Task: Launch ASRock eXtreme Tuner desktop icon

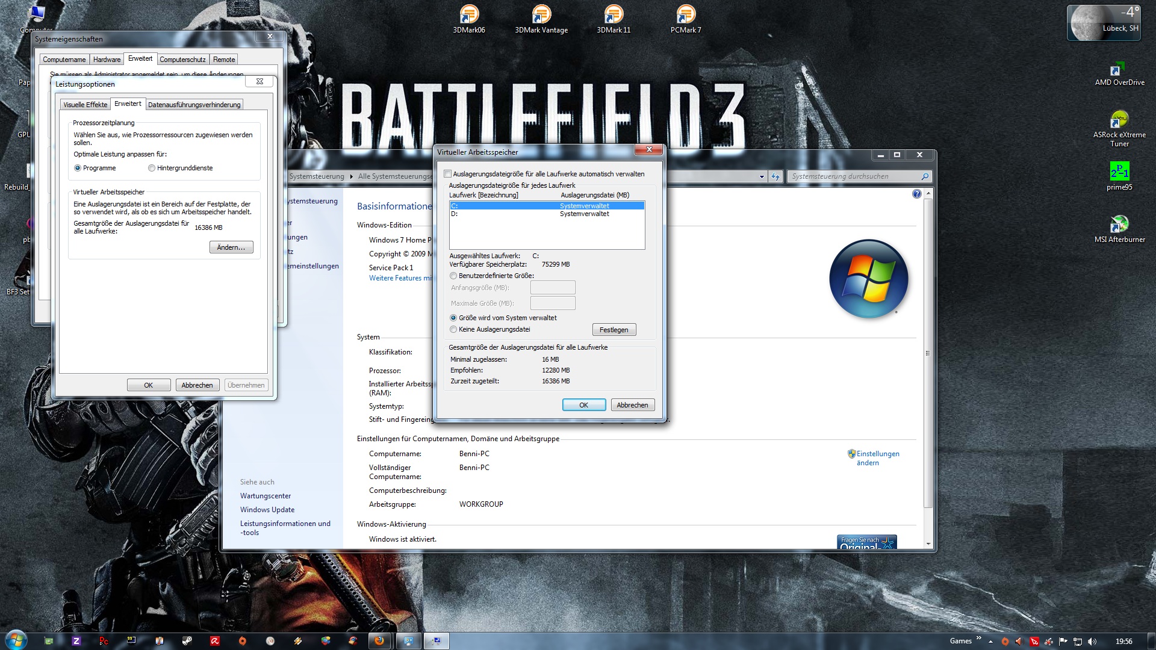Action: click(1119, 129)
